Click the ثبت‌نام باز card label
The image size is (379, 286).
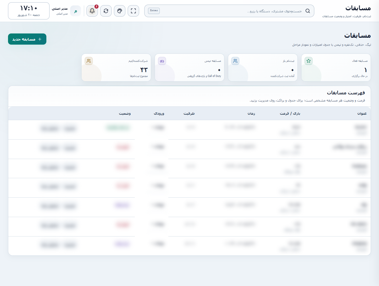[289, 61]
